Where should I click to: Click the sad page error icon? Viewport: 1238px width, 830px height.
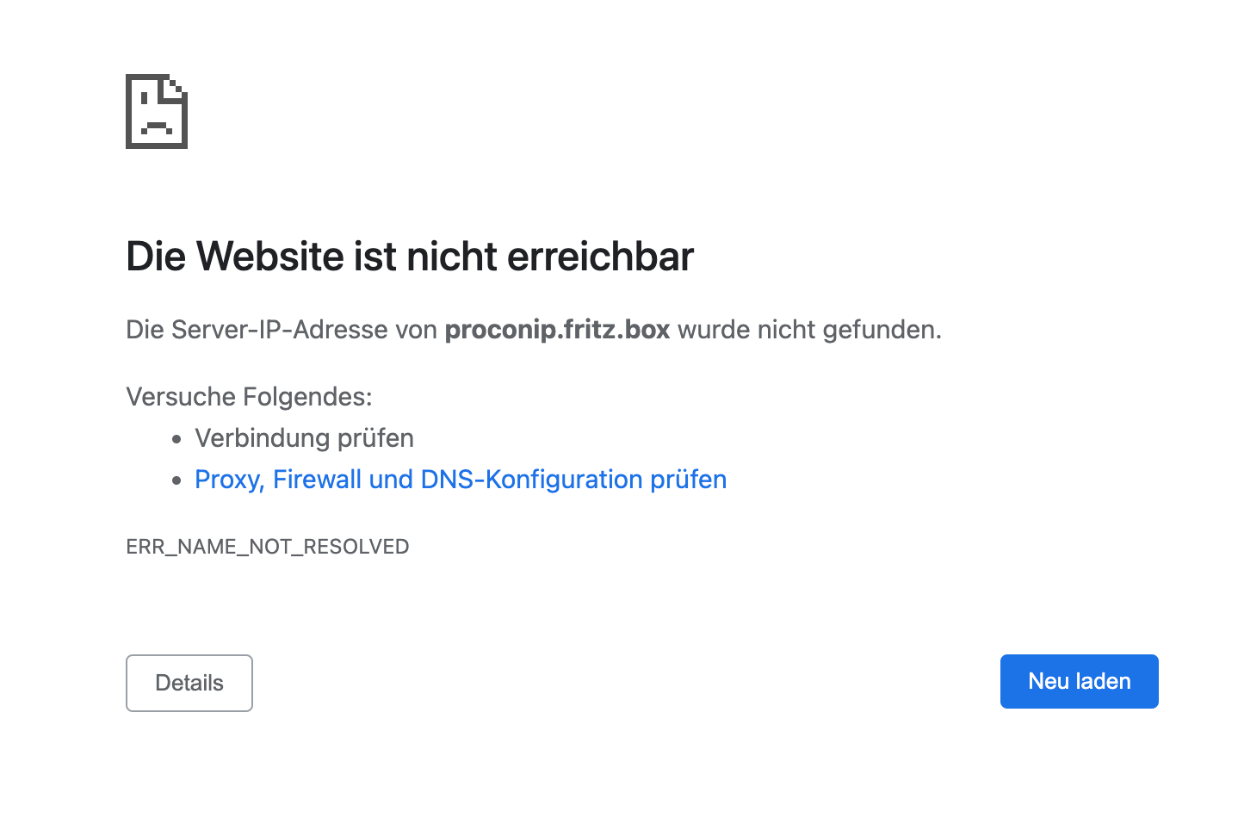157,111
